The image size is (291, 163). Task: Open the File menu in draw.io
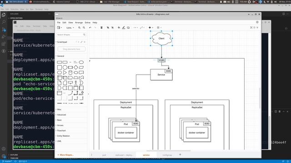coord(59,23)
